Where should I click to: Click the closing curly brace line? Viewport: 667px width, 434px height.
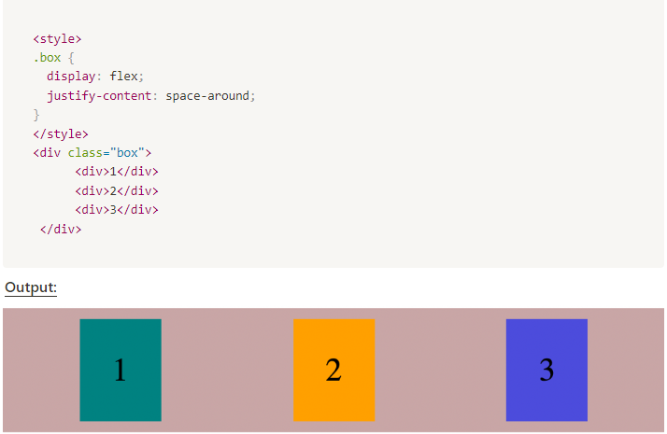coord(36,115)
